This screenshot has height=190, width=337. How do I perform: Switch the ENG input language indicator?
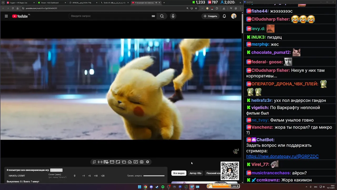click(x=316, y=187)
